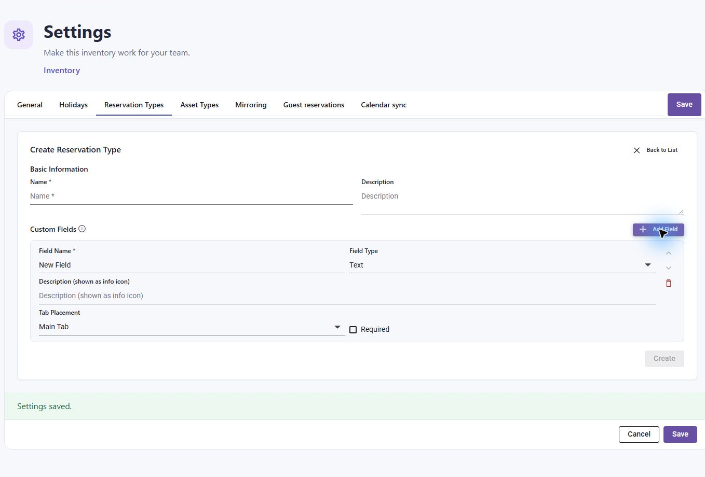The height and width of the screenshot is (477, 705).
Task: Click the X icon beside Back to List
Action: pyautogui.click(x=636, y=150)
